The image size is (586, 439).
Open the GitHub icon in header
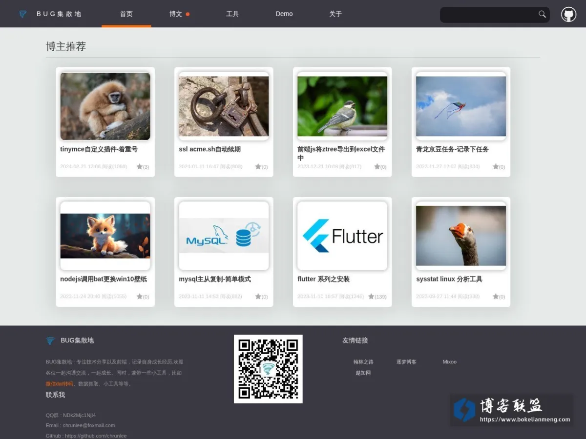568,14
